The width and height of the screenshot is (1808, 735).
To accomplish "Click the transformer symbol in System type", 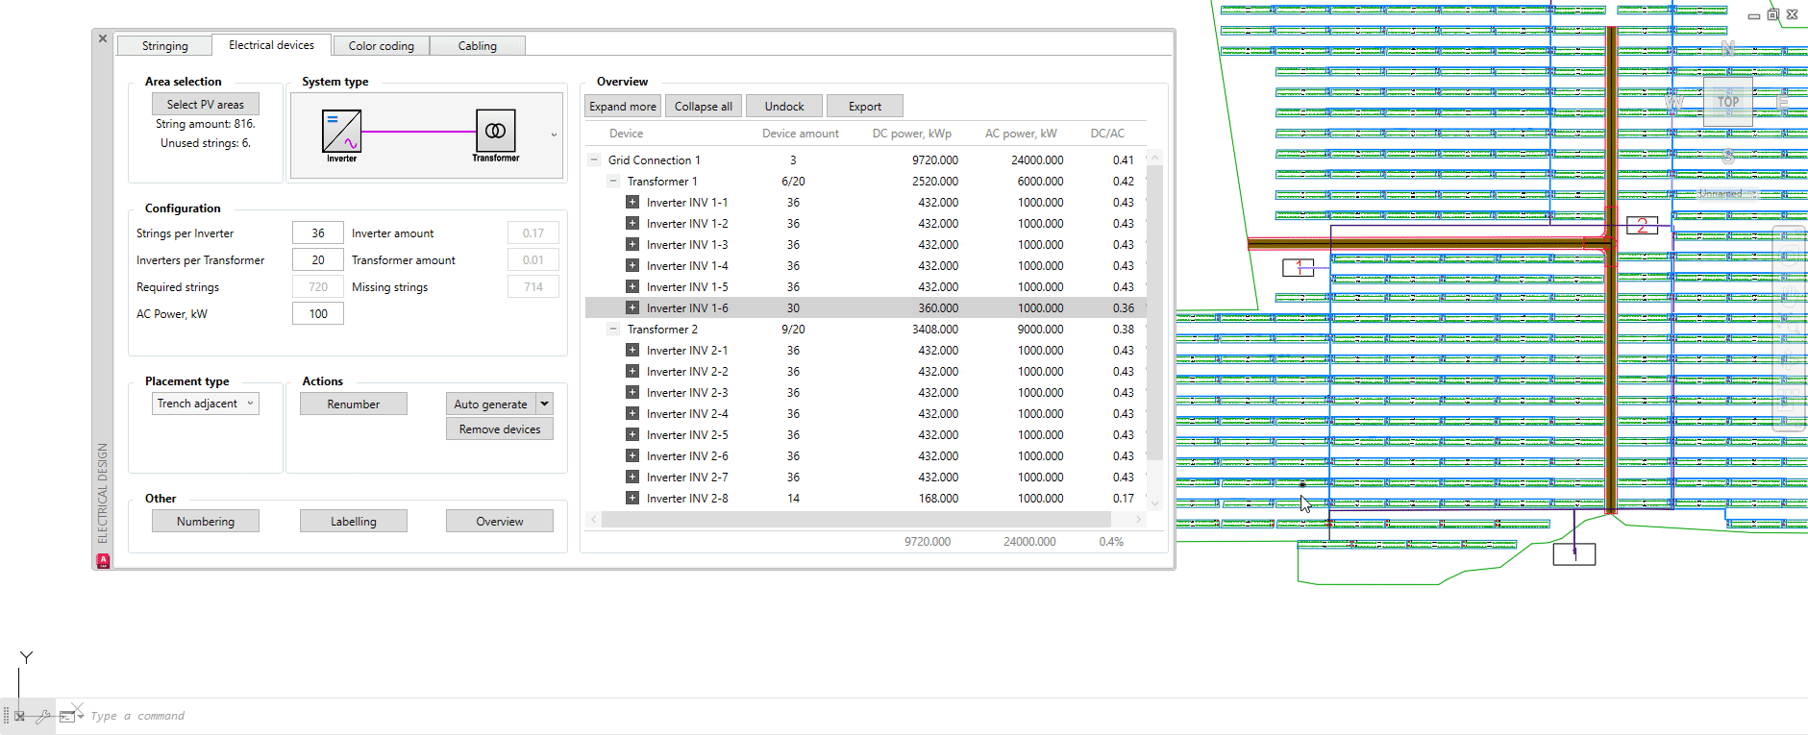I will 496,130.
